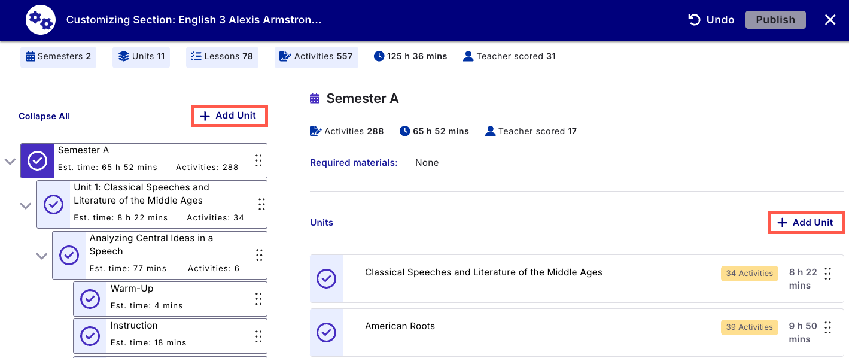Click drag handle on American Roots unit row

tap(828, 327)
